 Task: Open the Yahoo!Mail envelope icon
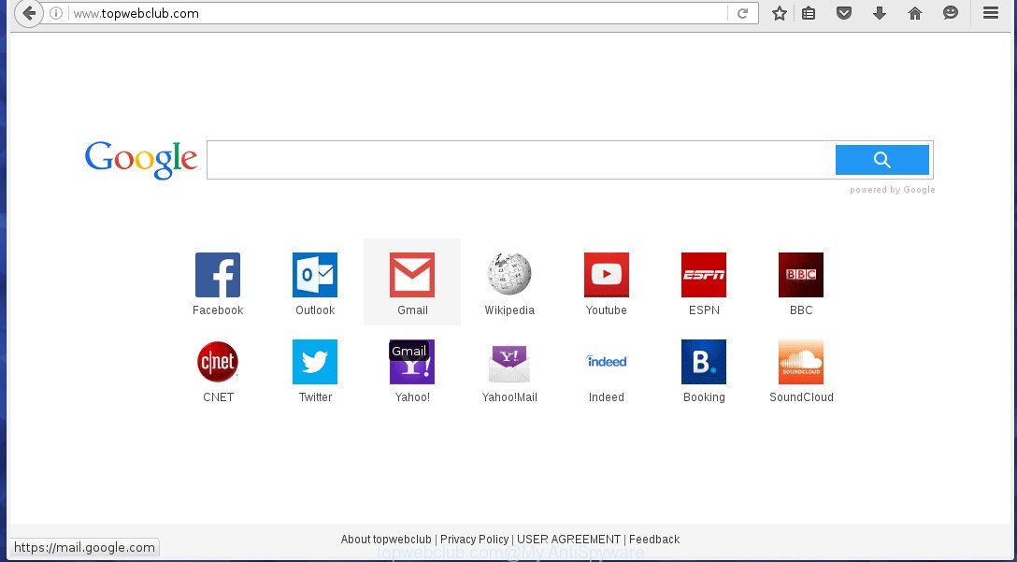(x=509, y=362)
